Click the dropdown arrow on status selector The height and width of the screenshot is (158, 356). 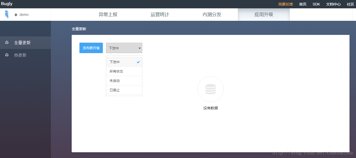pyautogui.click(x=139, y=48)
